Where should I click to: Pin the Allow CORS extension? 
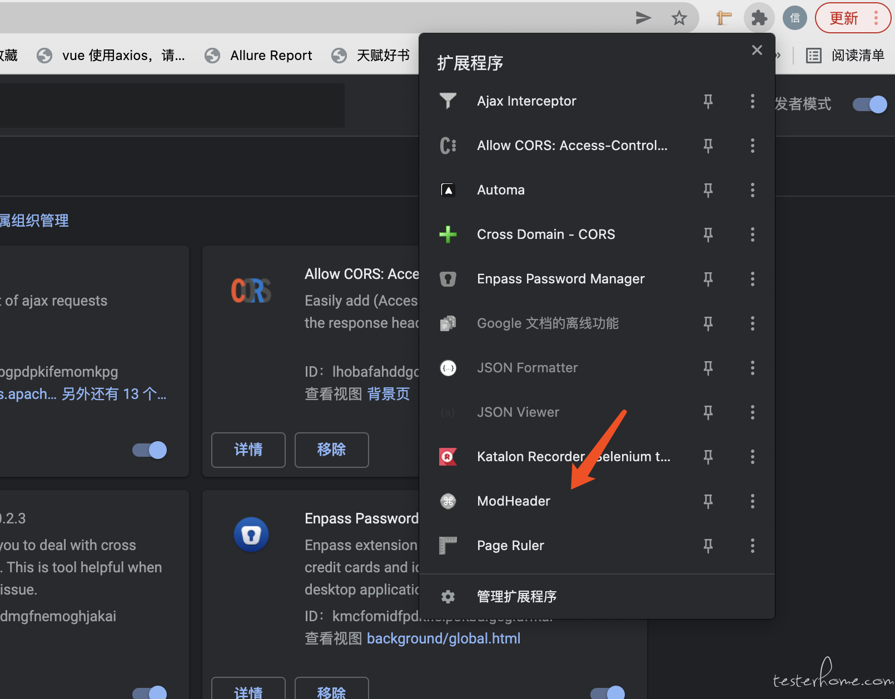708,146
